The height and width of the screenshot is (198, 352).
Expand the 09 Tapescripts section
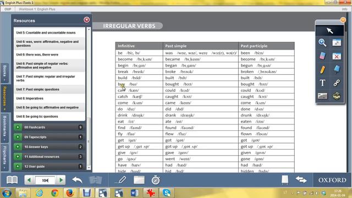(49, 137)
